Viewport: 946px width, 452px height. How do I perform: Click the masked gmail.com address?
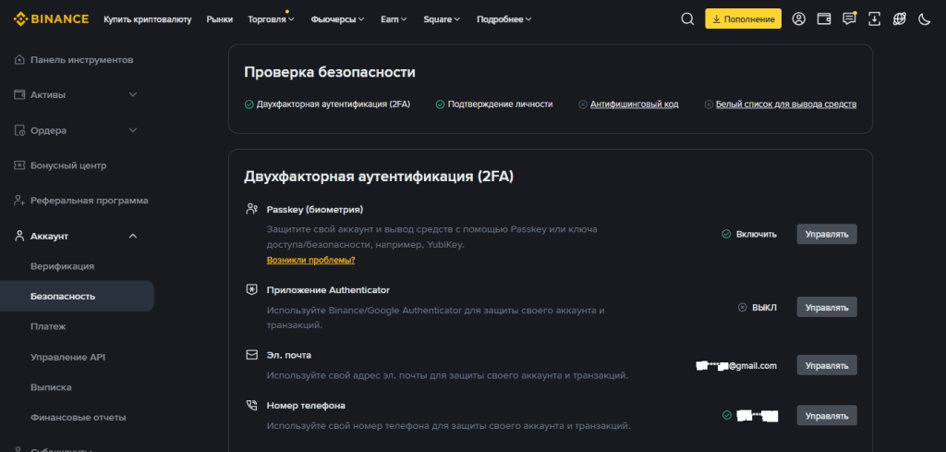tap(736, 366)
